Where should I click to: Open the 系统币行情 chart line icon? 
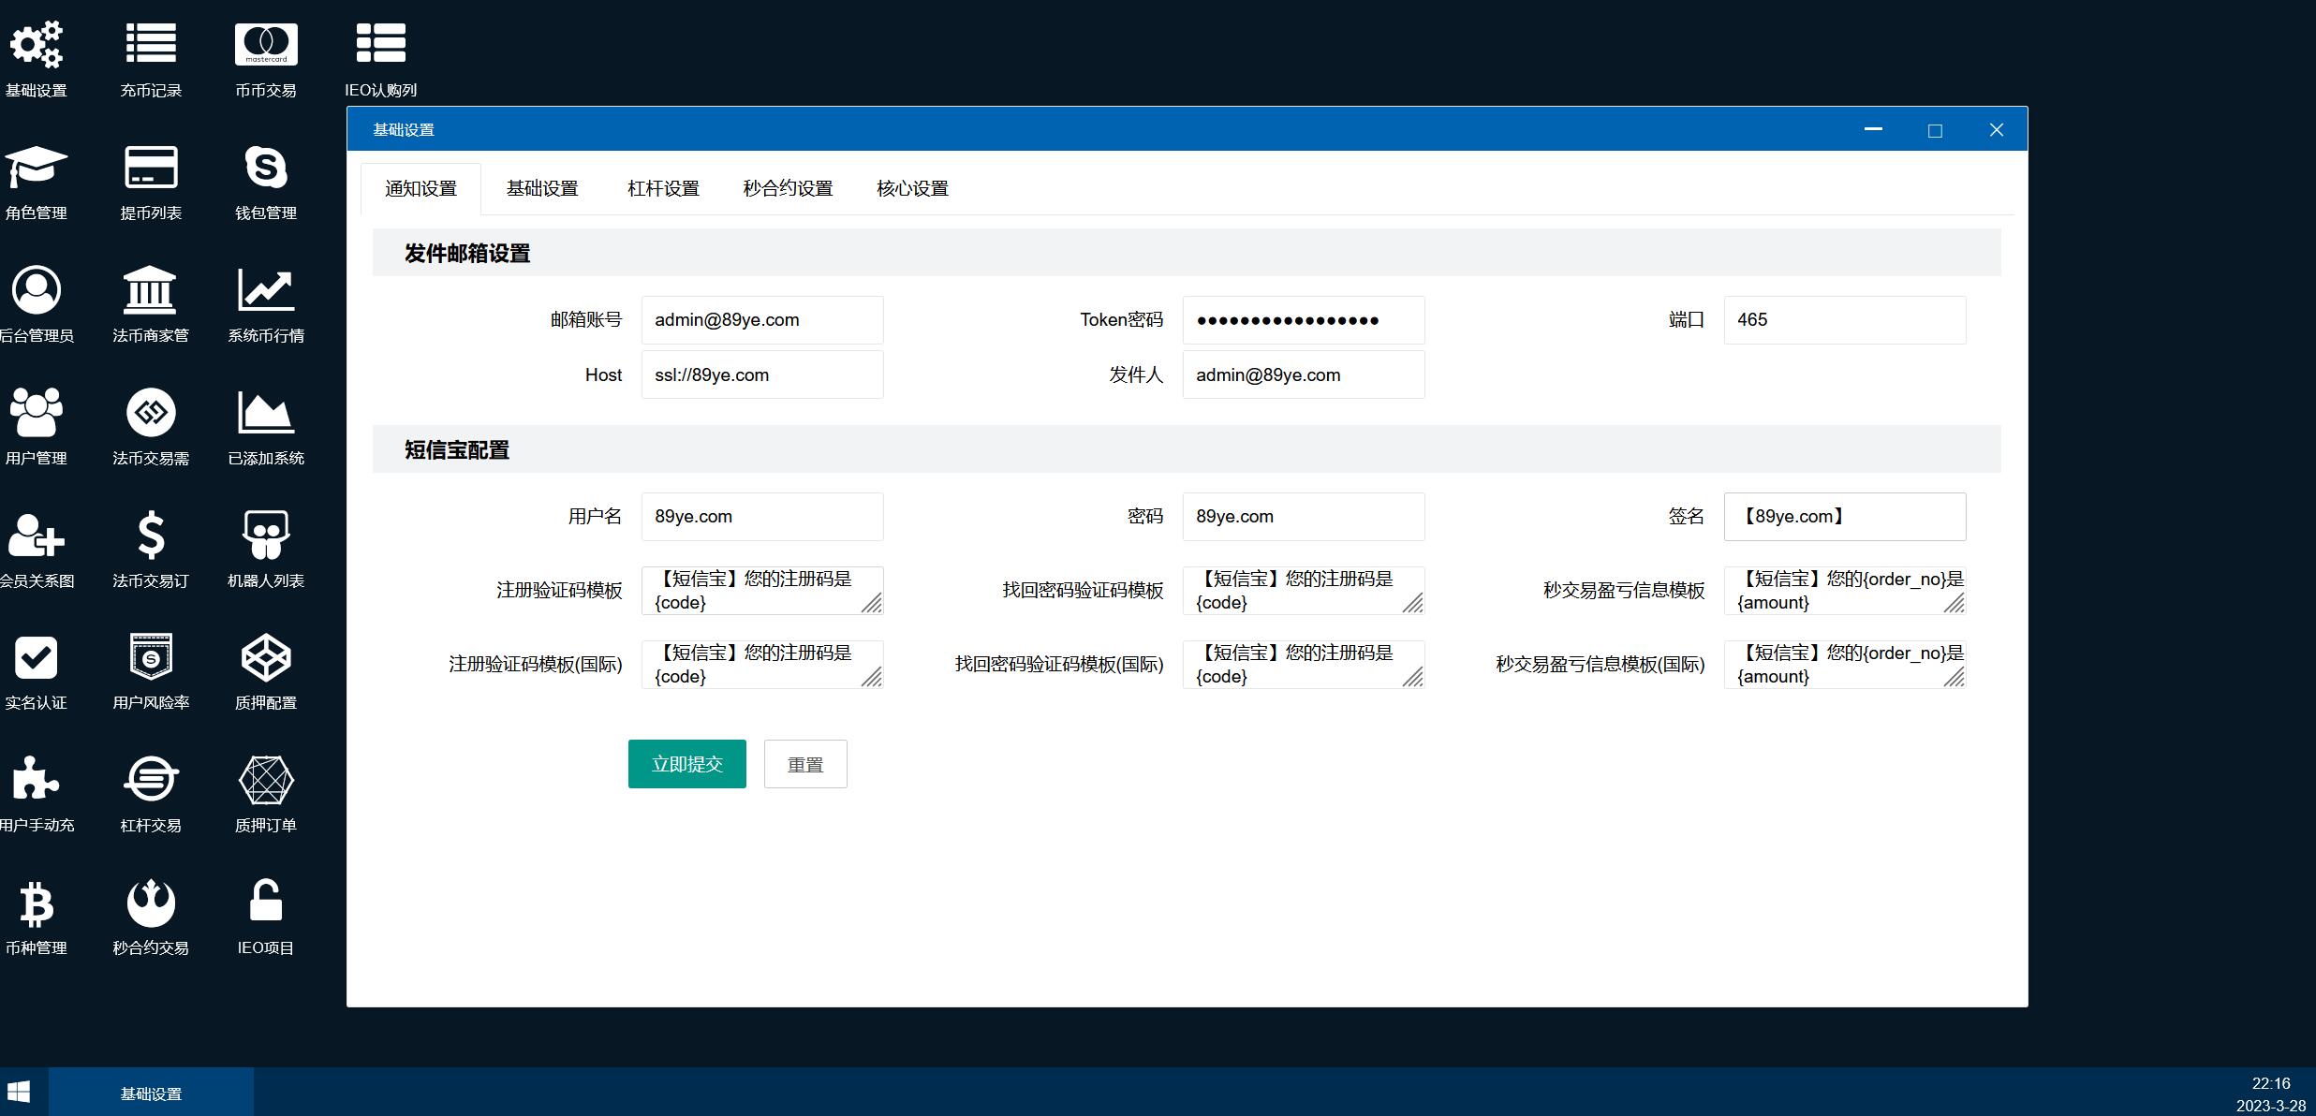pyautogui.click(x=266, y=291)
